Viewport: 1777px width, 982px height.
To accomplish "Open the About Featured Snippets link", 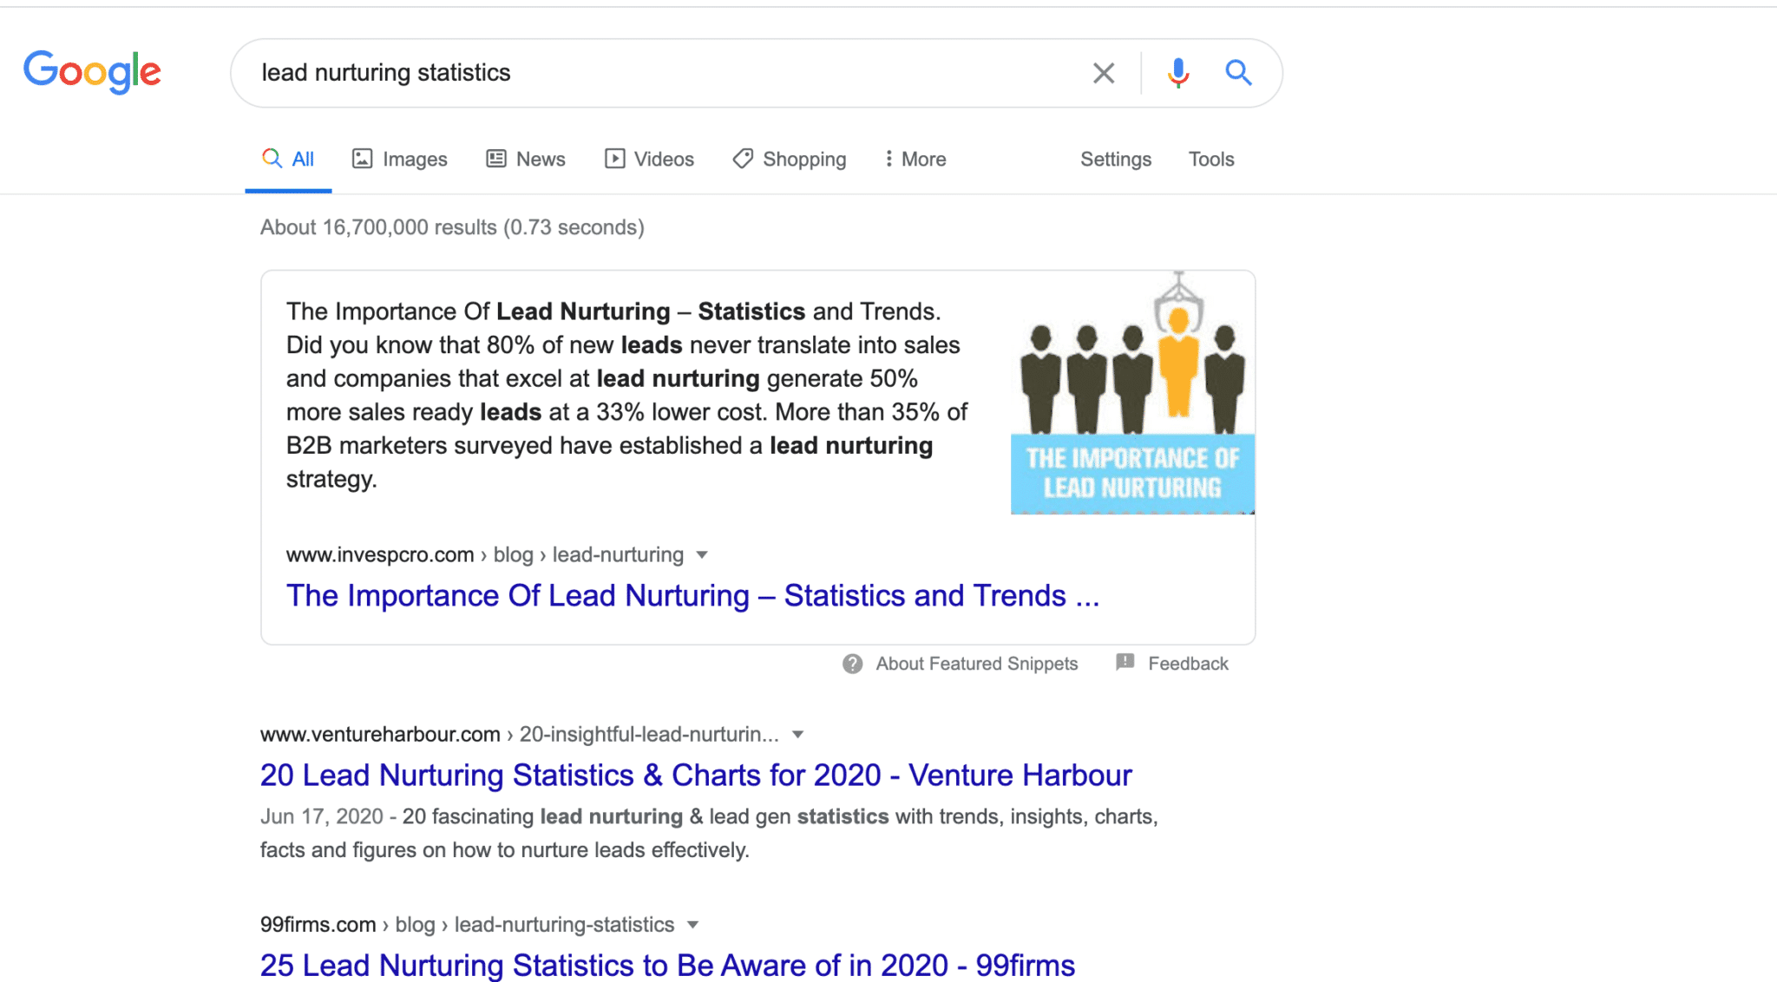I will click(976, 664).
